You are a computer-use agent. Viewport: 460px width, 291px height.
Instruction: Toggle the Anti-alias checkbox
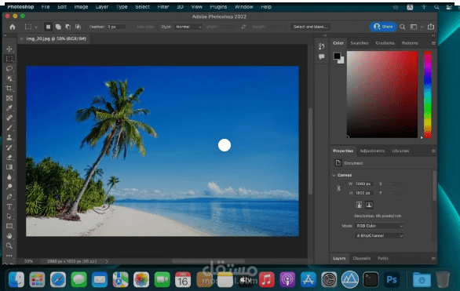coord(133,27)
